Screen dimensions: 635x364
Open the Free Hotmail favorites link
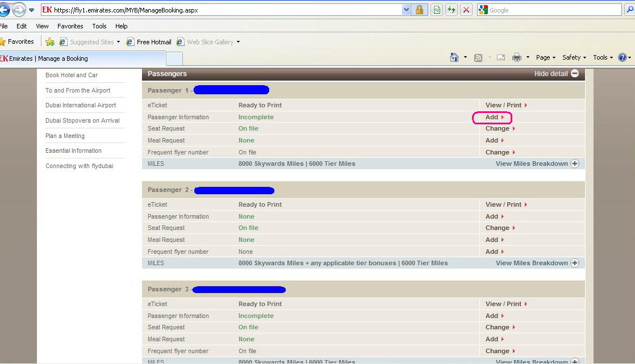coord(149,41)
